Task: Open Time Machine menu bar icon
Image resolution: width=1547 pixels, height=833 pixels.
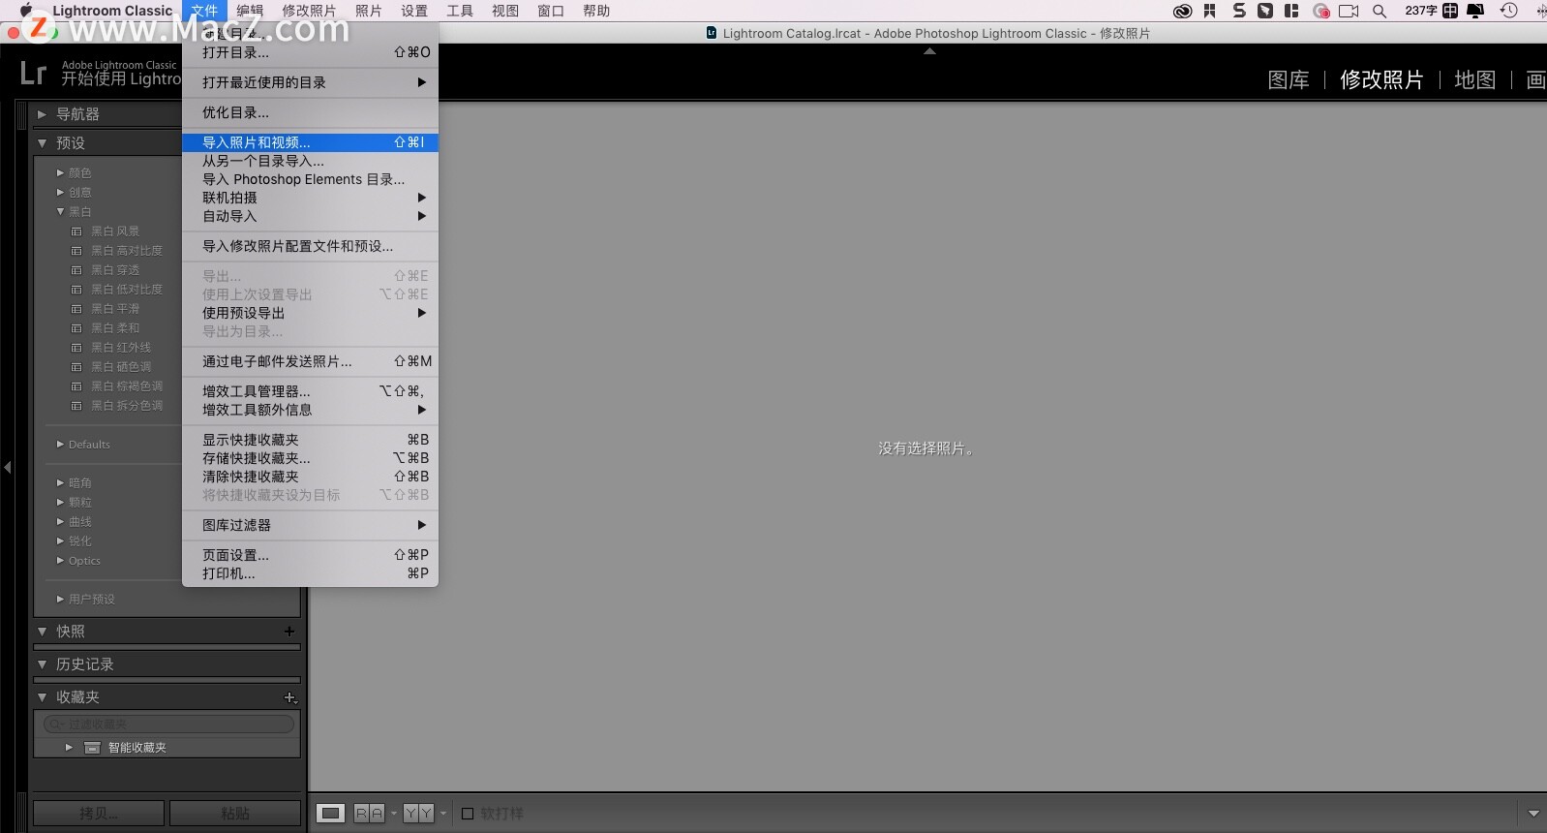Action: (1508, 11)
